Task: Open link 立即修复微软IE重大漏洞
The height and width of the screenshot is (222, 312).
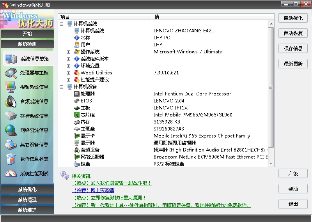Action: [x=109, y=198]
